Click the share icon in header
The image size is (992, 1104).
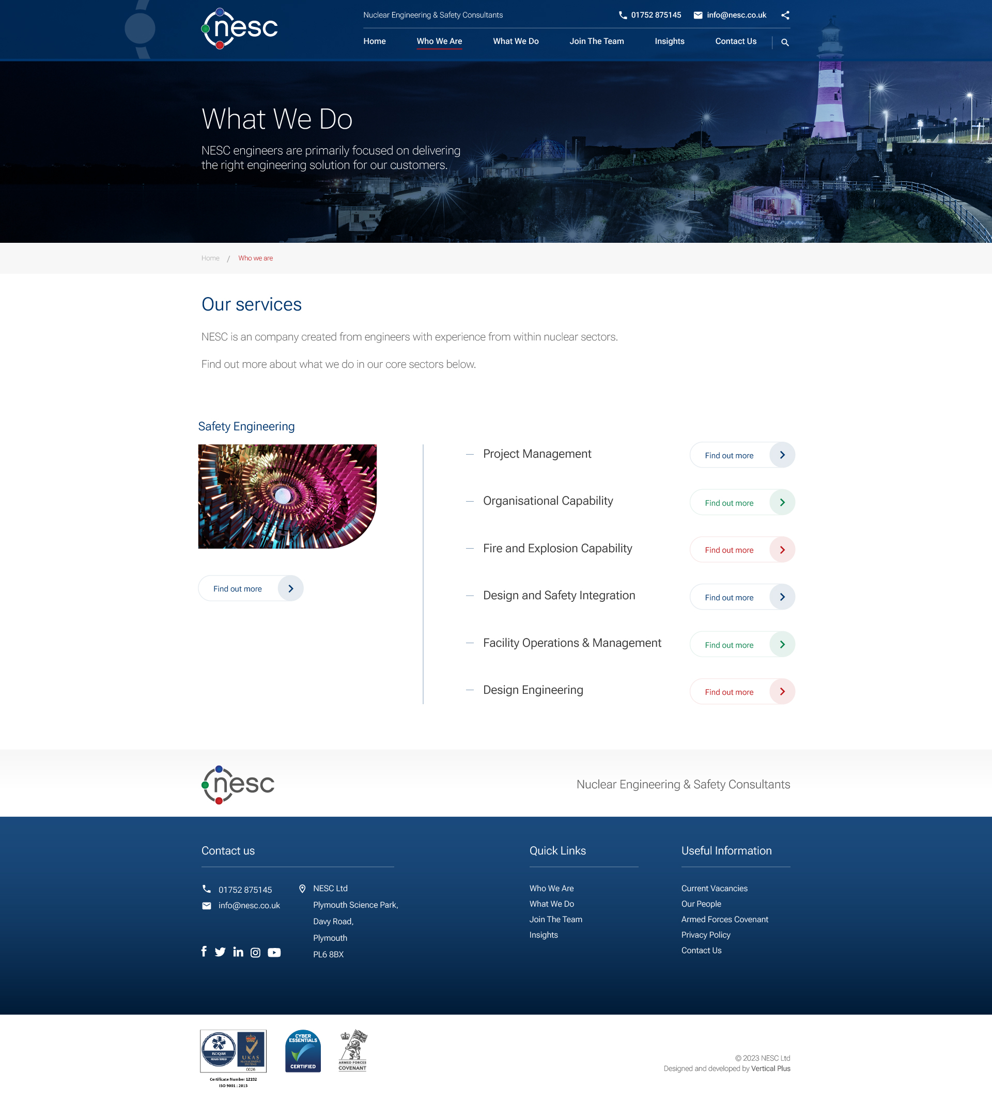click(x=785, y=15)
